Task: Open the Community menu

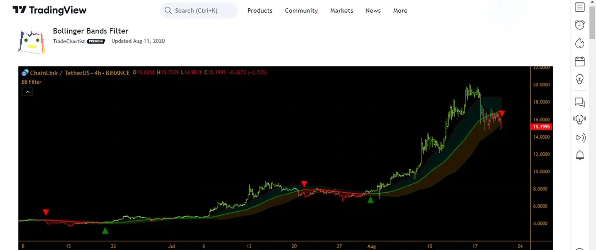Action: pyautogui.click(x=301, y=10)
